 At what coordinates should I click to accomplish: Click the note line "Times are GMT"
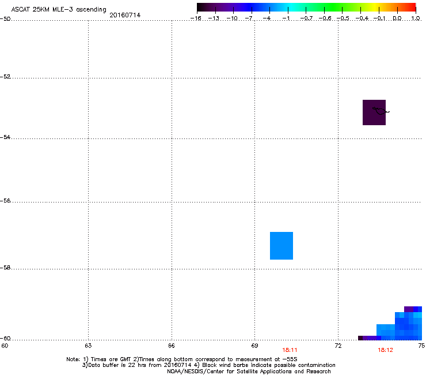tap(110, 359)
